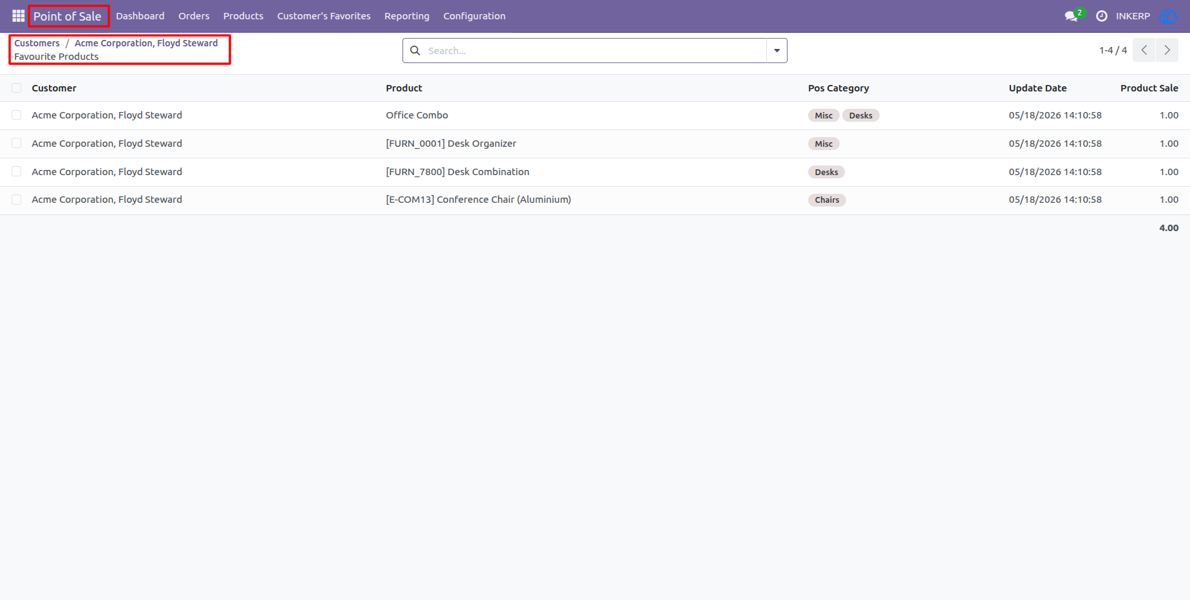
Task: Click the update date in Conference Chair row
Action: pos(1055,200)
